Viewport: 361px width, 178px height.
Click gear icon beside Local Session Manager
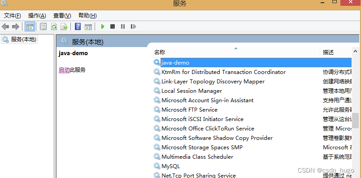coord(157,91)
